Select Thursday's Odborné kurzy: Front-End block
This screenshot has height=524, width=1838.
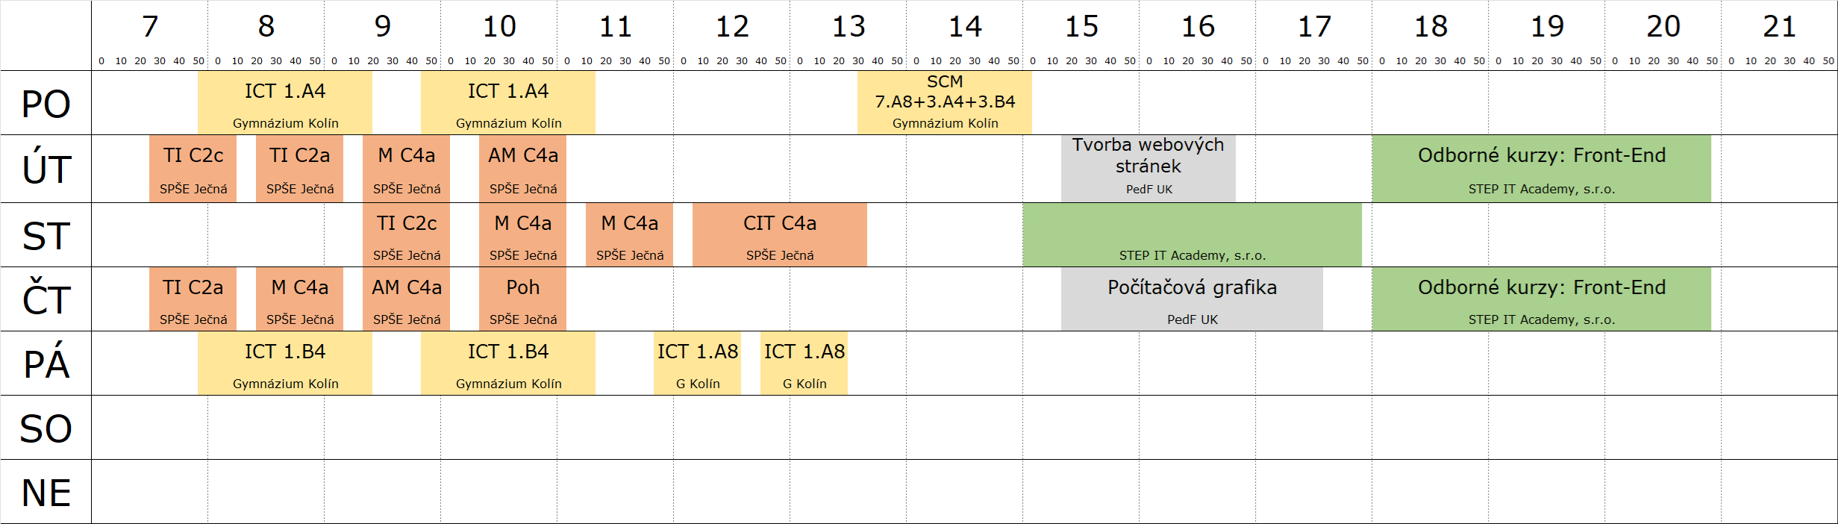(x=1541, y=299)
